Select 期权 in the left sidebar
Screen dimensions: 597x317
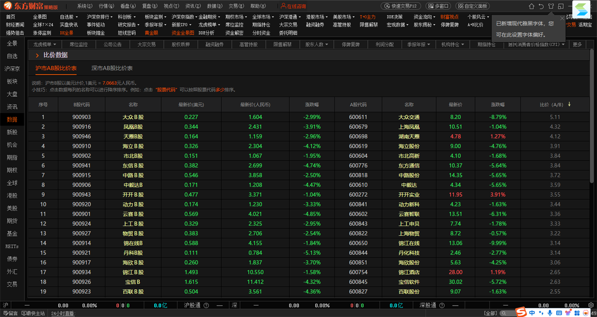[x=12, y=170]
